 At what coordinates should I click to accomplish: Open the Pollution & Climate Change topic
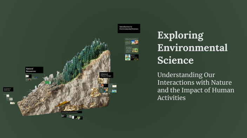106,75
